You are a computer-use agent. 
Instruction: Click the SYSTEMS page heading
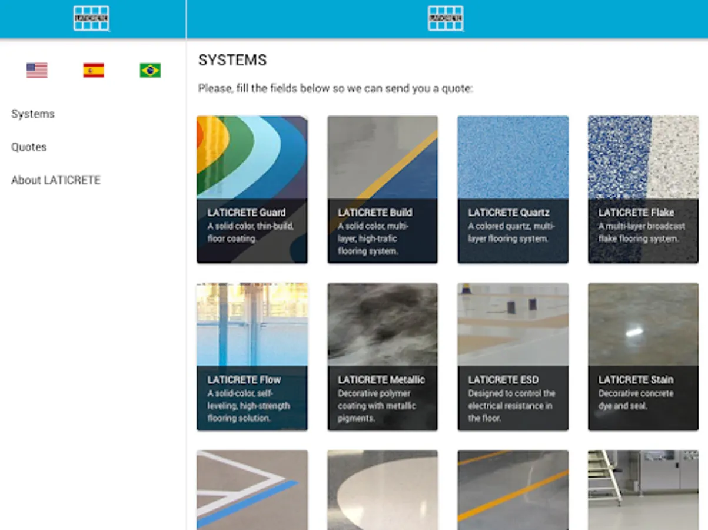click(232, 60)
